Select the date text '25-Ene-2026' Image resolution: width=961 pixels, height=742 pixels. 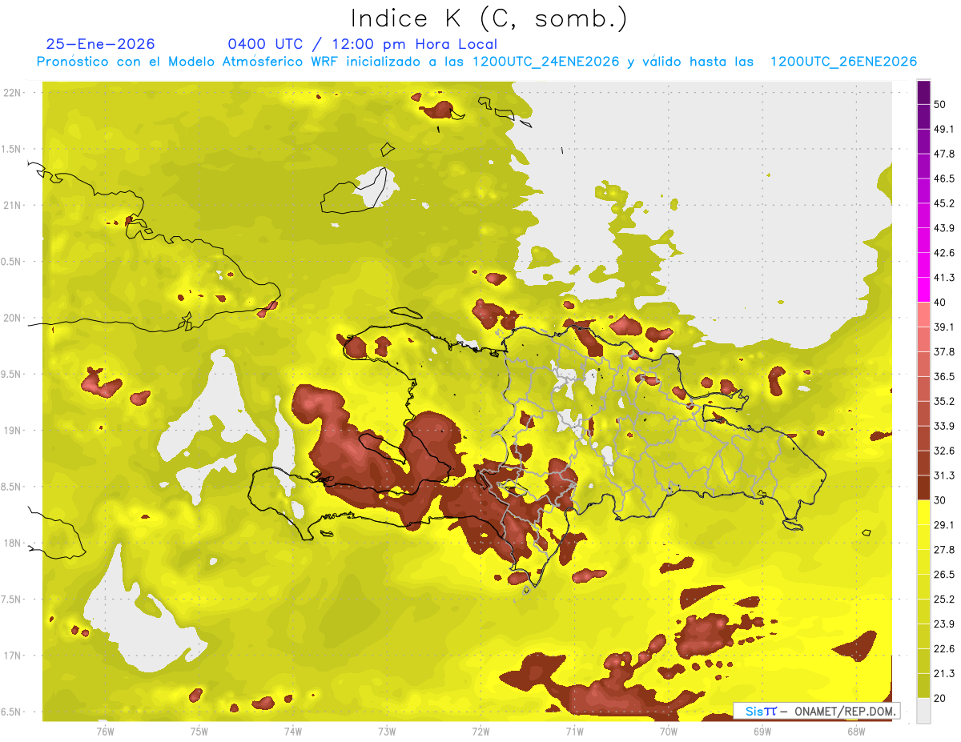pyautogui.click(x=100, y=44)
